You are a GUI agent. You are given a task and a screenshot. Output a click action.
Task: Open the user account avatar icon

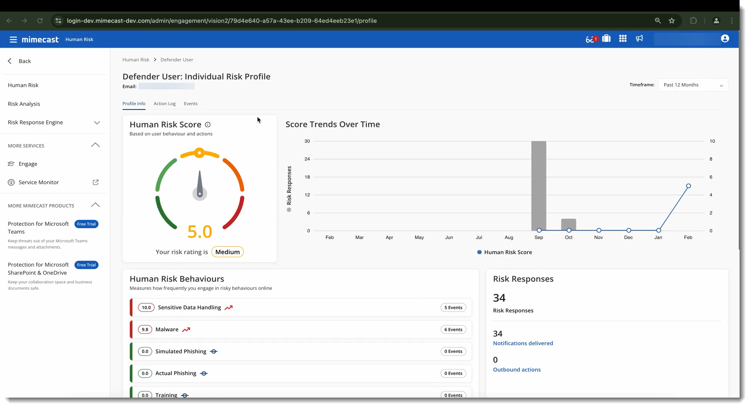tap(725, 39)
